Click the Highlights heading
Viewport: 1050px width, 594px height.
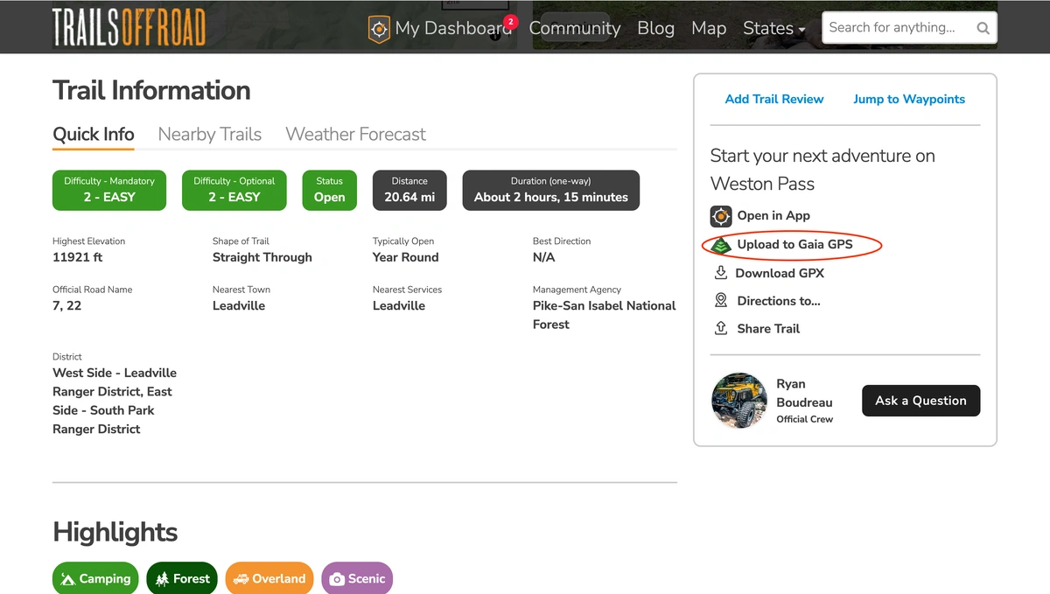pos(115,532)
